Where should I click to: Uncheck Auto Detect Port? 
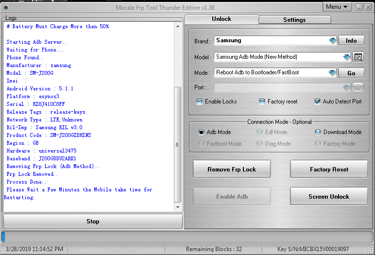click(317, 102)
